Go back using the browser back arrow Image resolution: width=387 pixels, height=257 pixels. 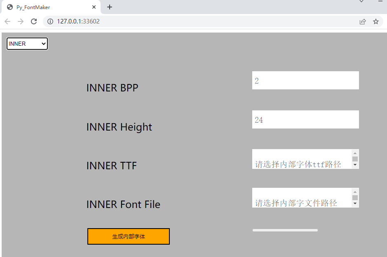(x=7, y=21)
